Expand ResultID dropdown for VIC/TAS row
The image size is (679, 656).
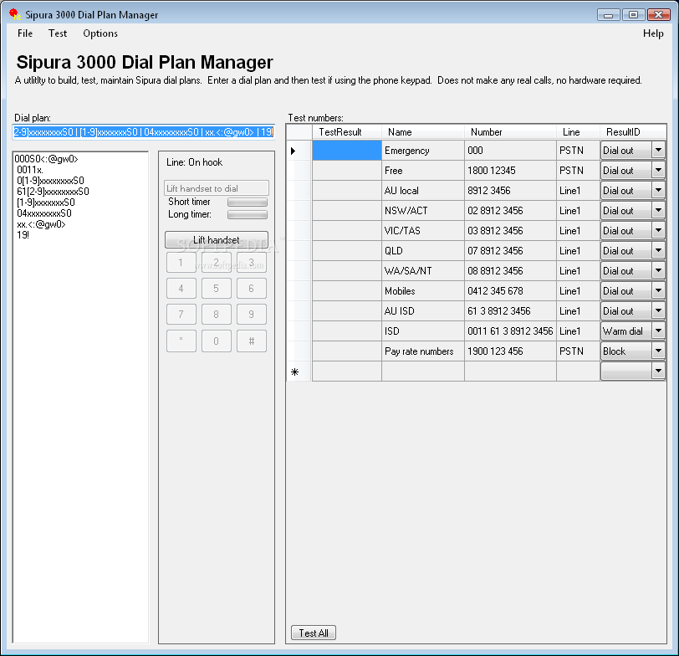(x=658, y=230)
